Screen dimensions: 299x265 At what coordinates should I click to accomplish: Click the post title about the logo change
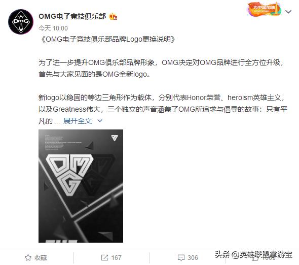click(107, 40)
